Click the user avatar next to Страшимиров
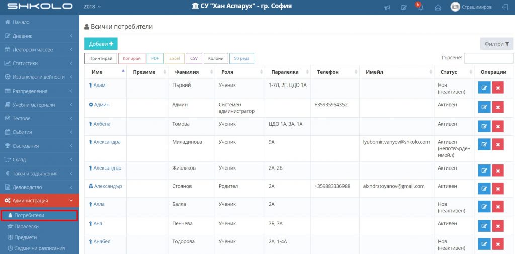The image size is (515, 254). point(455,7)
